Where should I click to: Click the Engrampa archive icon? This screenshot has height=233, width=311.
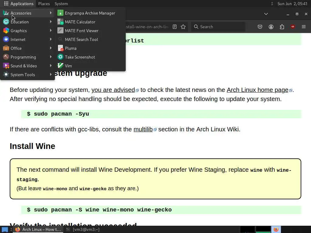pyautogui.click(x=60, y=13)
